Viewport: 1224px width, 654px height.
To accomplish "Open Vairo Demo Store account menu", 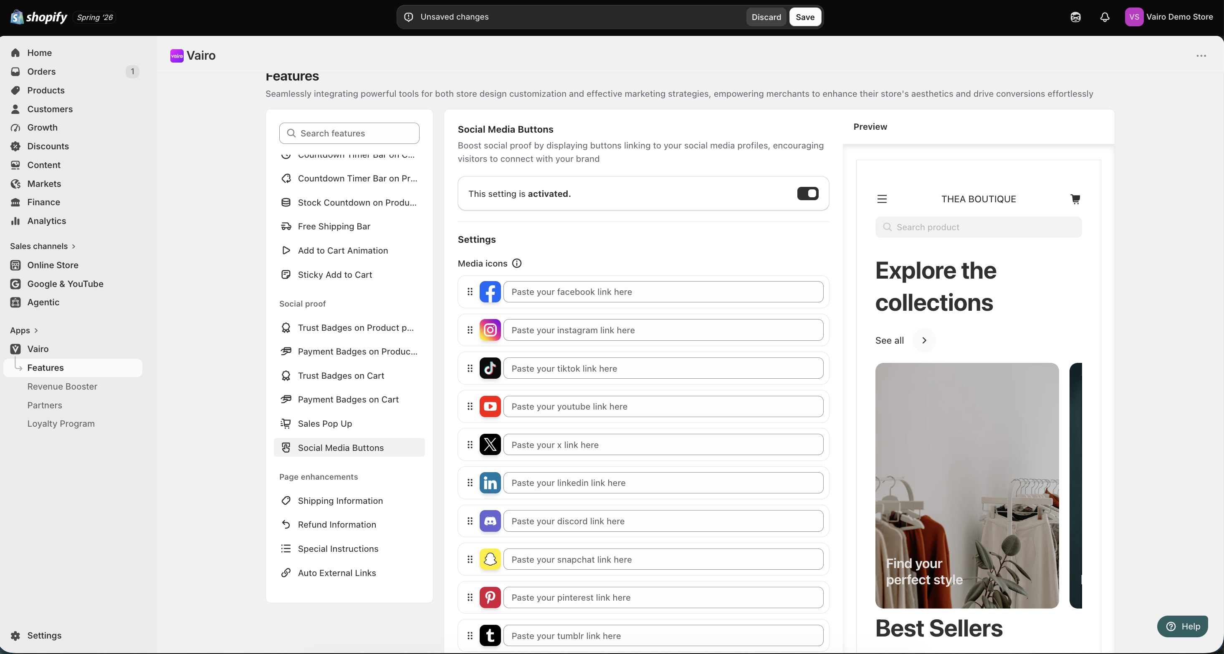I will coord(1169,17).
